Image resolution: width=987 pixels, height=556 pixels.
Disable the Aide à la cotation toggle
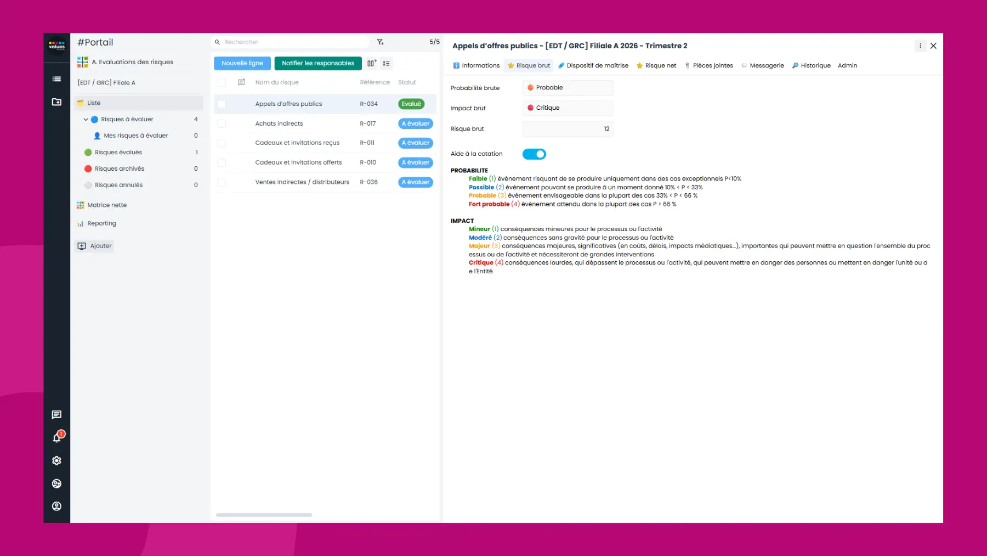point(534,154)
